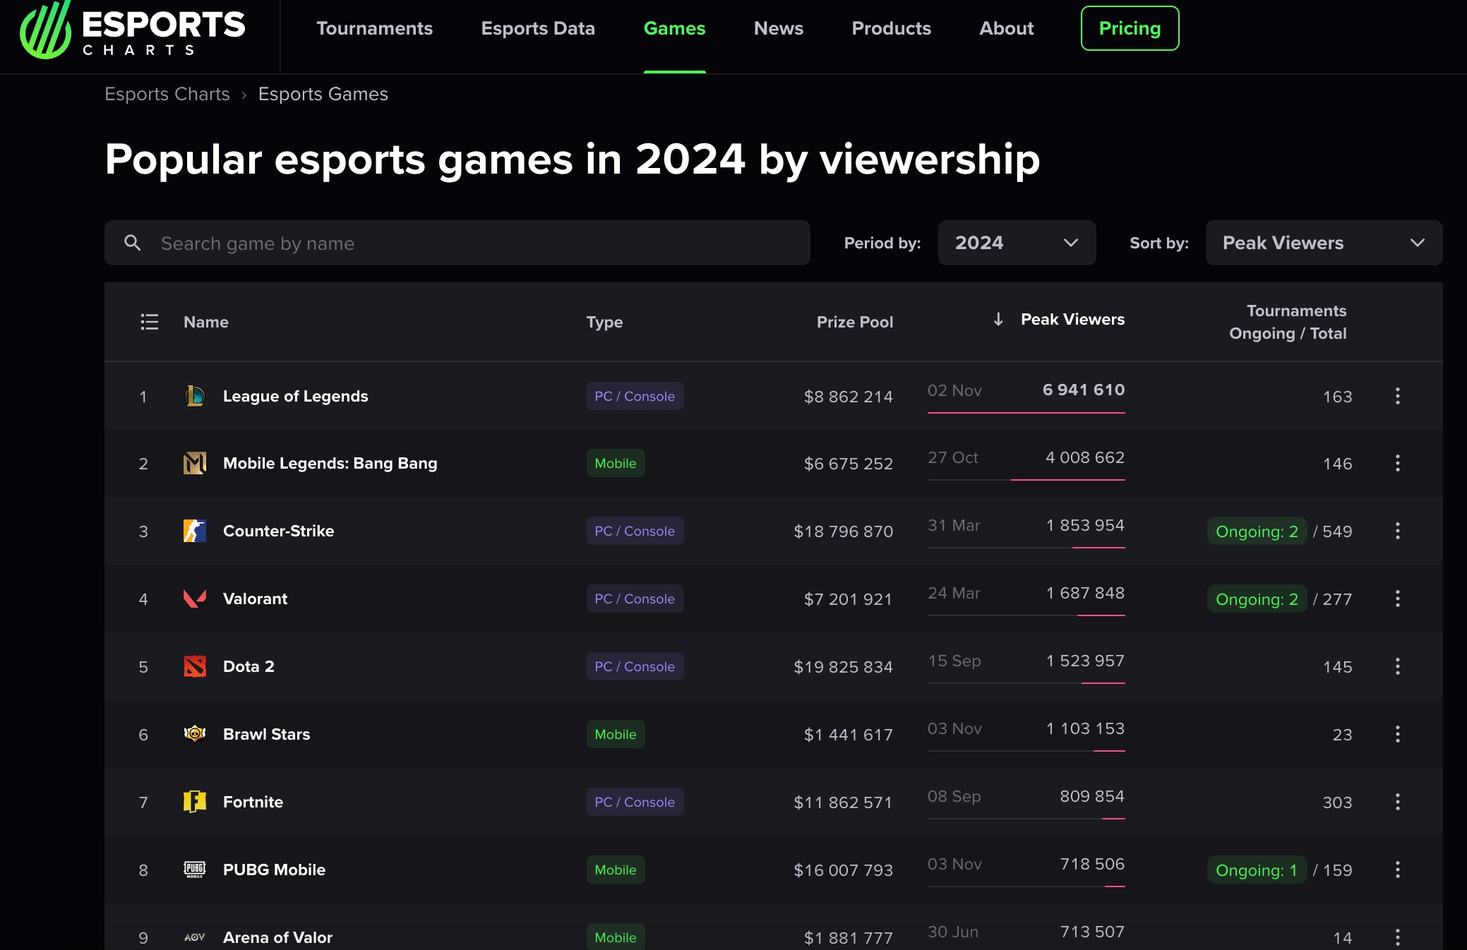Click the Esports Charts logo
The width and height of the screenshot is (1467, 950).
click(x=132, y=31)
